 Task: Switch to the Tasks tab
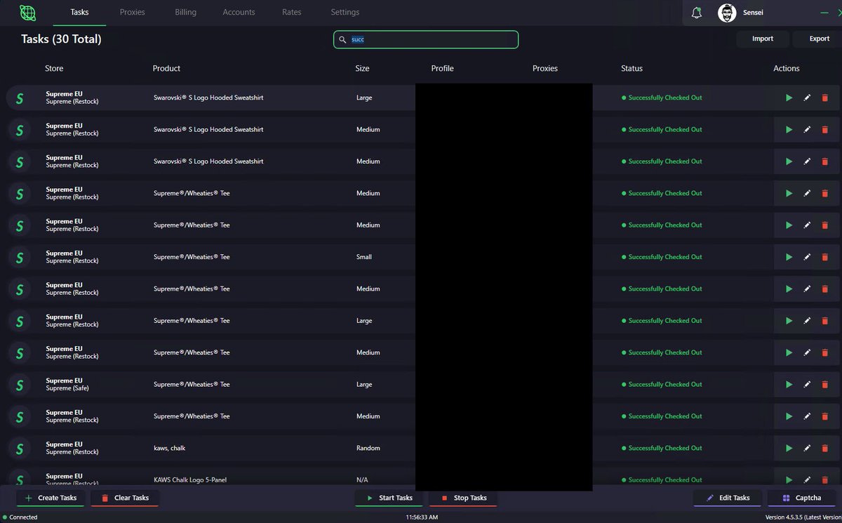point(79,13)
